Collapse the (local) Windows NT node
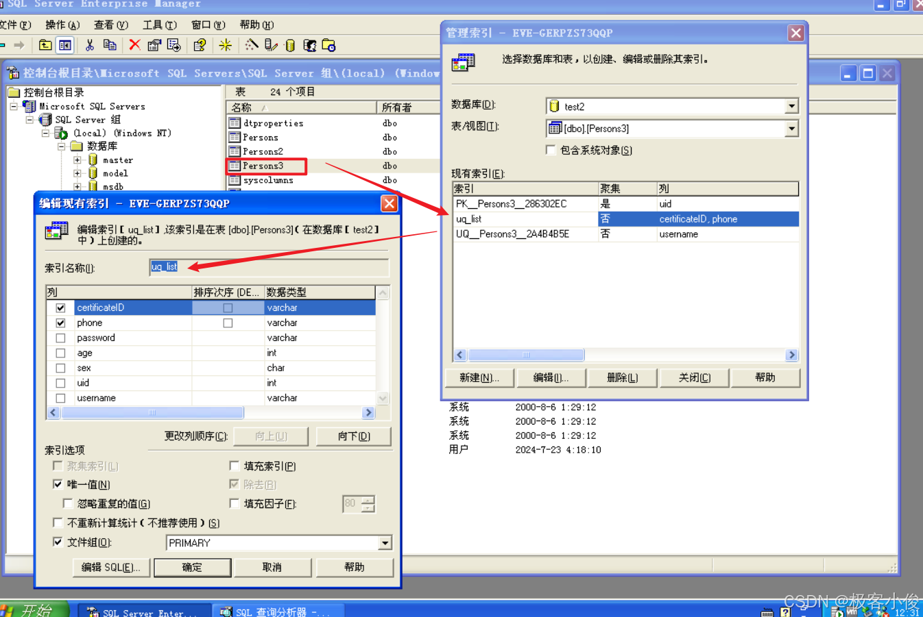Screen dimensions: 923x617 click(x=45, y=133)
